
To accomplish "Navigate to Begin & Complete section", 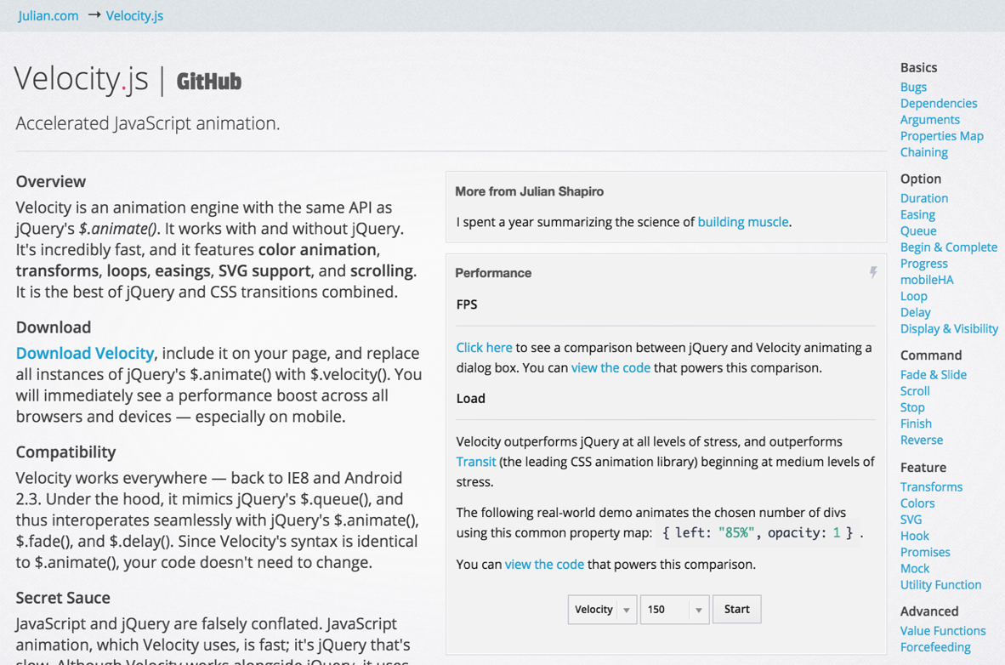I will pos(948,247).
